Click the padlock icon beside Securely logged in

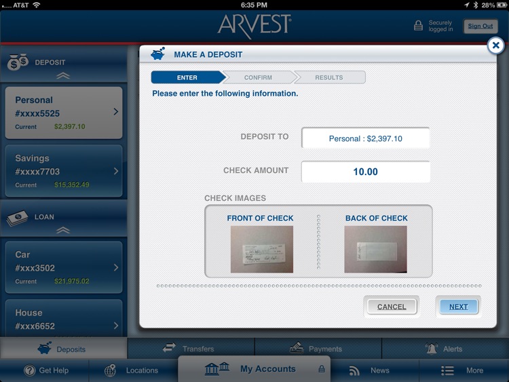(x=418, y=26)
